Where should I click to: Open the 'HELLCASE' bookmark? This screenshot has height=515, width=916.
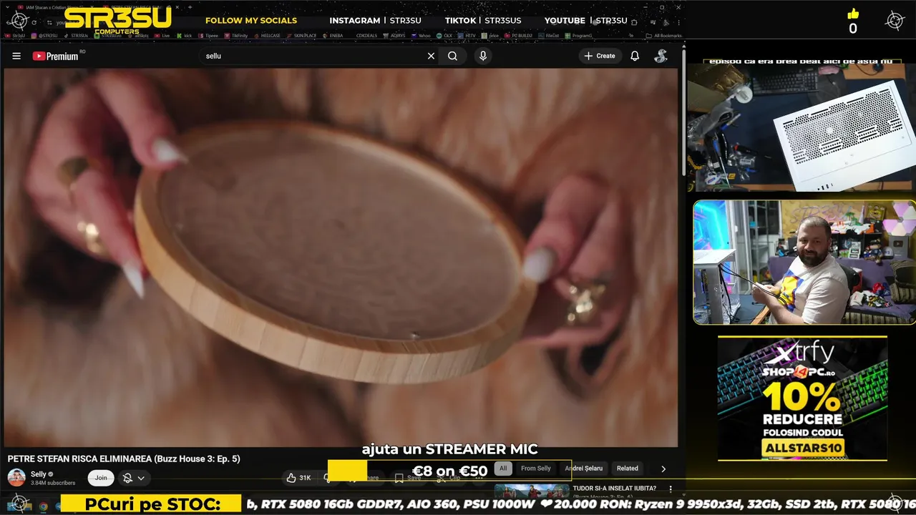(x=267, y=35)
